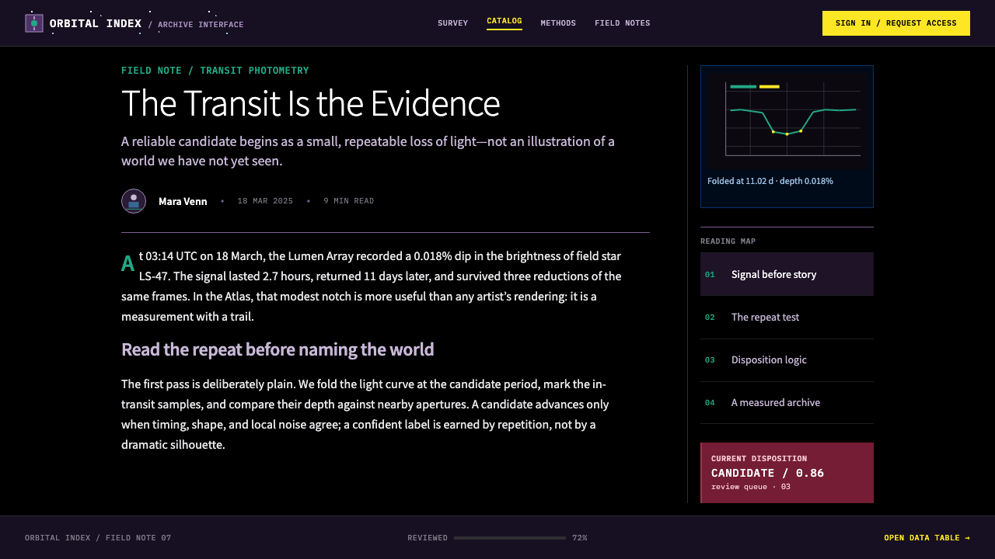Click the yellow legend swatch in chart
Screen dimensions: 995x559
coord(770,86)
